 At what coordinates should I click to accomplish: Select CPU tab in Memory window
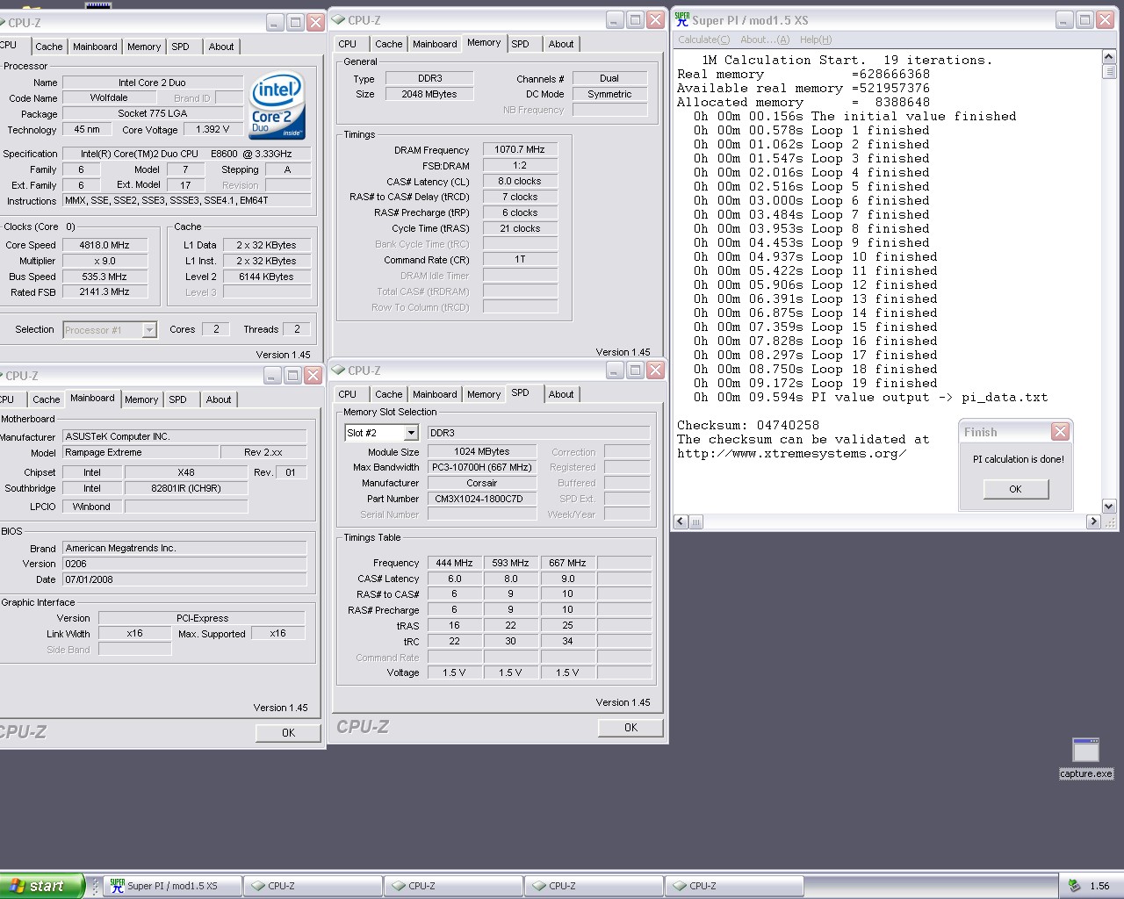coord(348,44)
